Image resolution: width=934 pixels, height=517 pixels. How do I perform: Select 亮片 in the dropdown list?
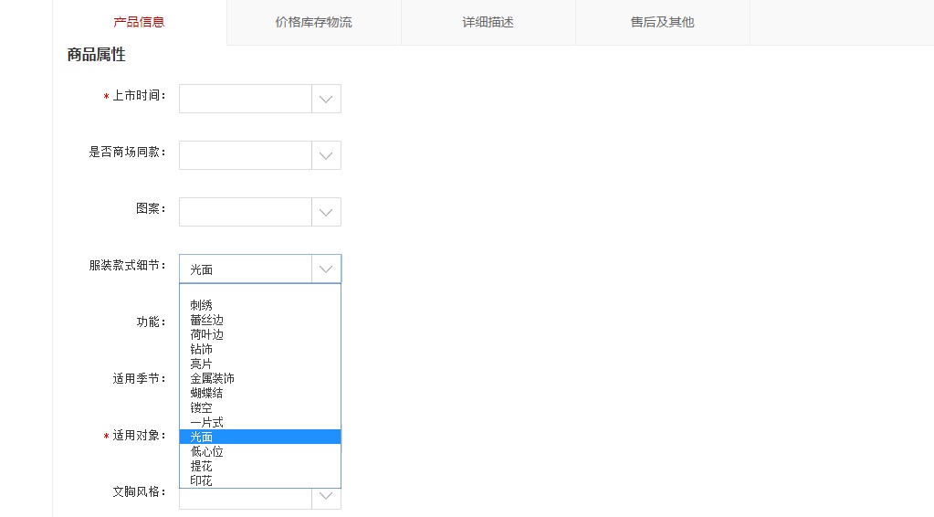(260, 364)
